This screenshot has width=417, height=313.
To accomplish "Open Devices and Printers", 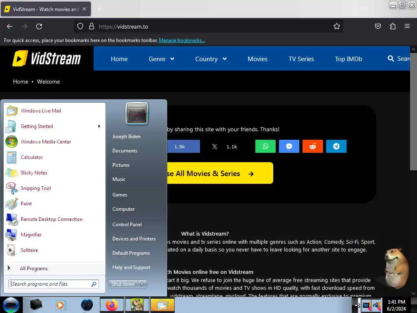I will tap(134, 239).
